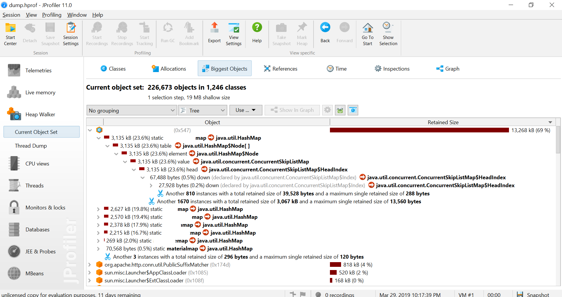Switch to the Inspections tab

click(x=392, y=69)
